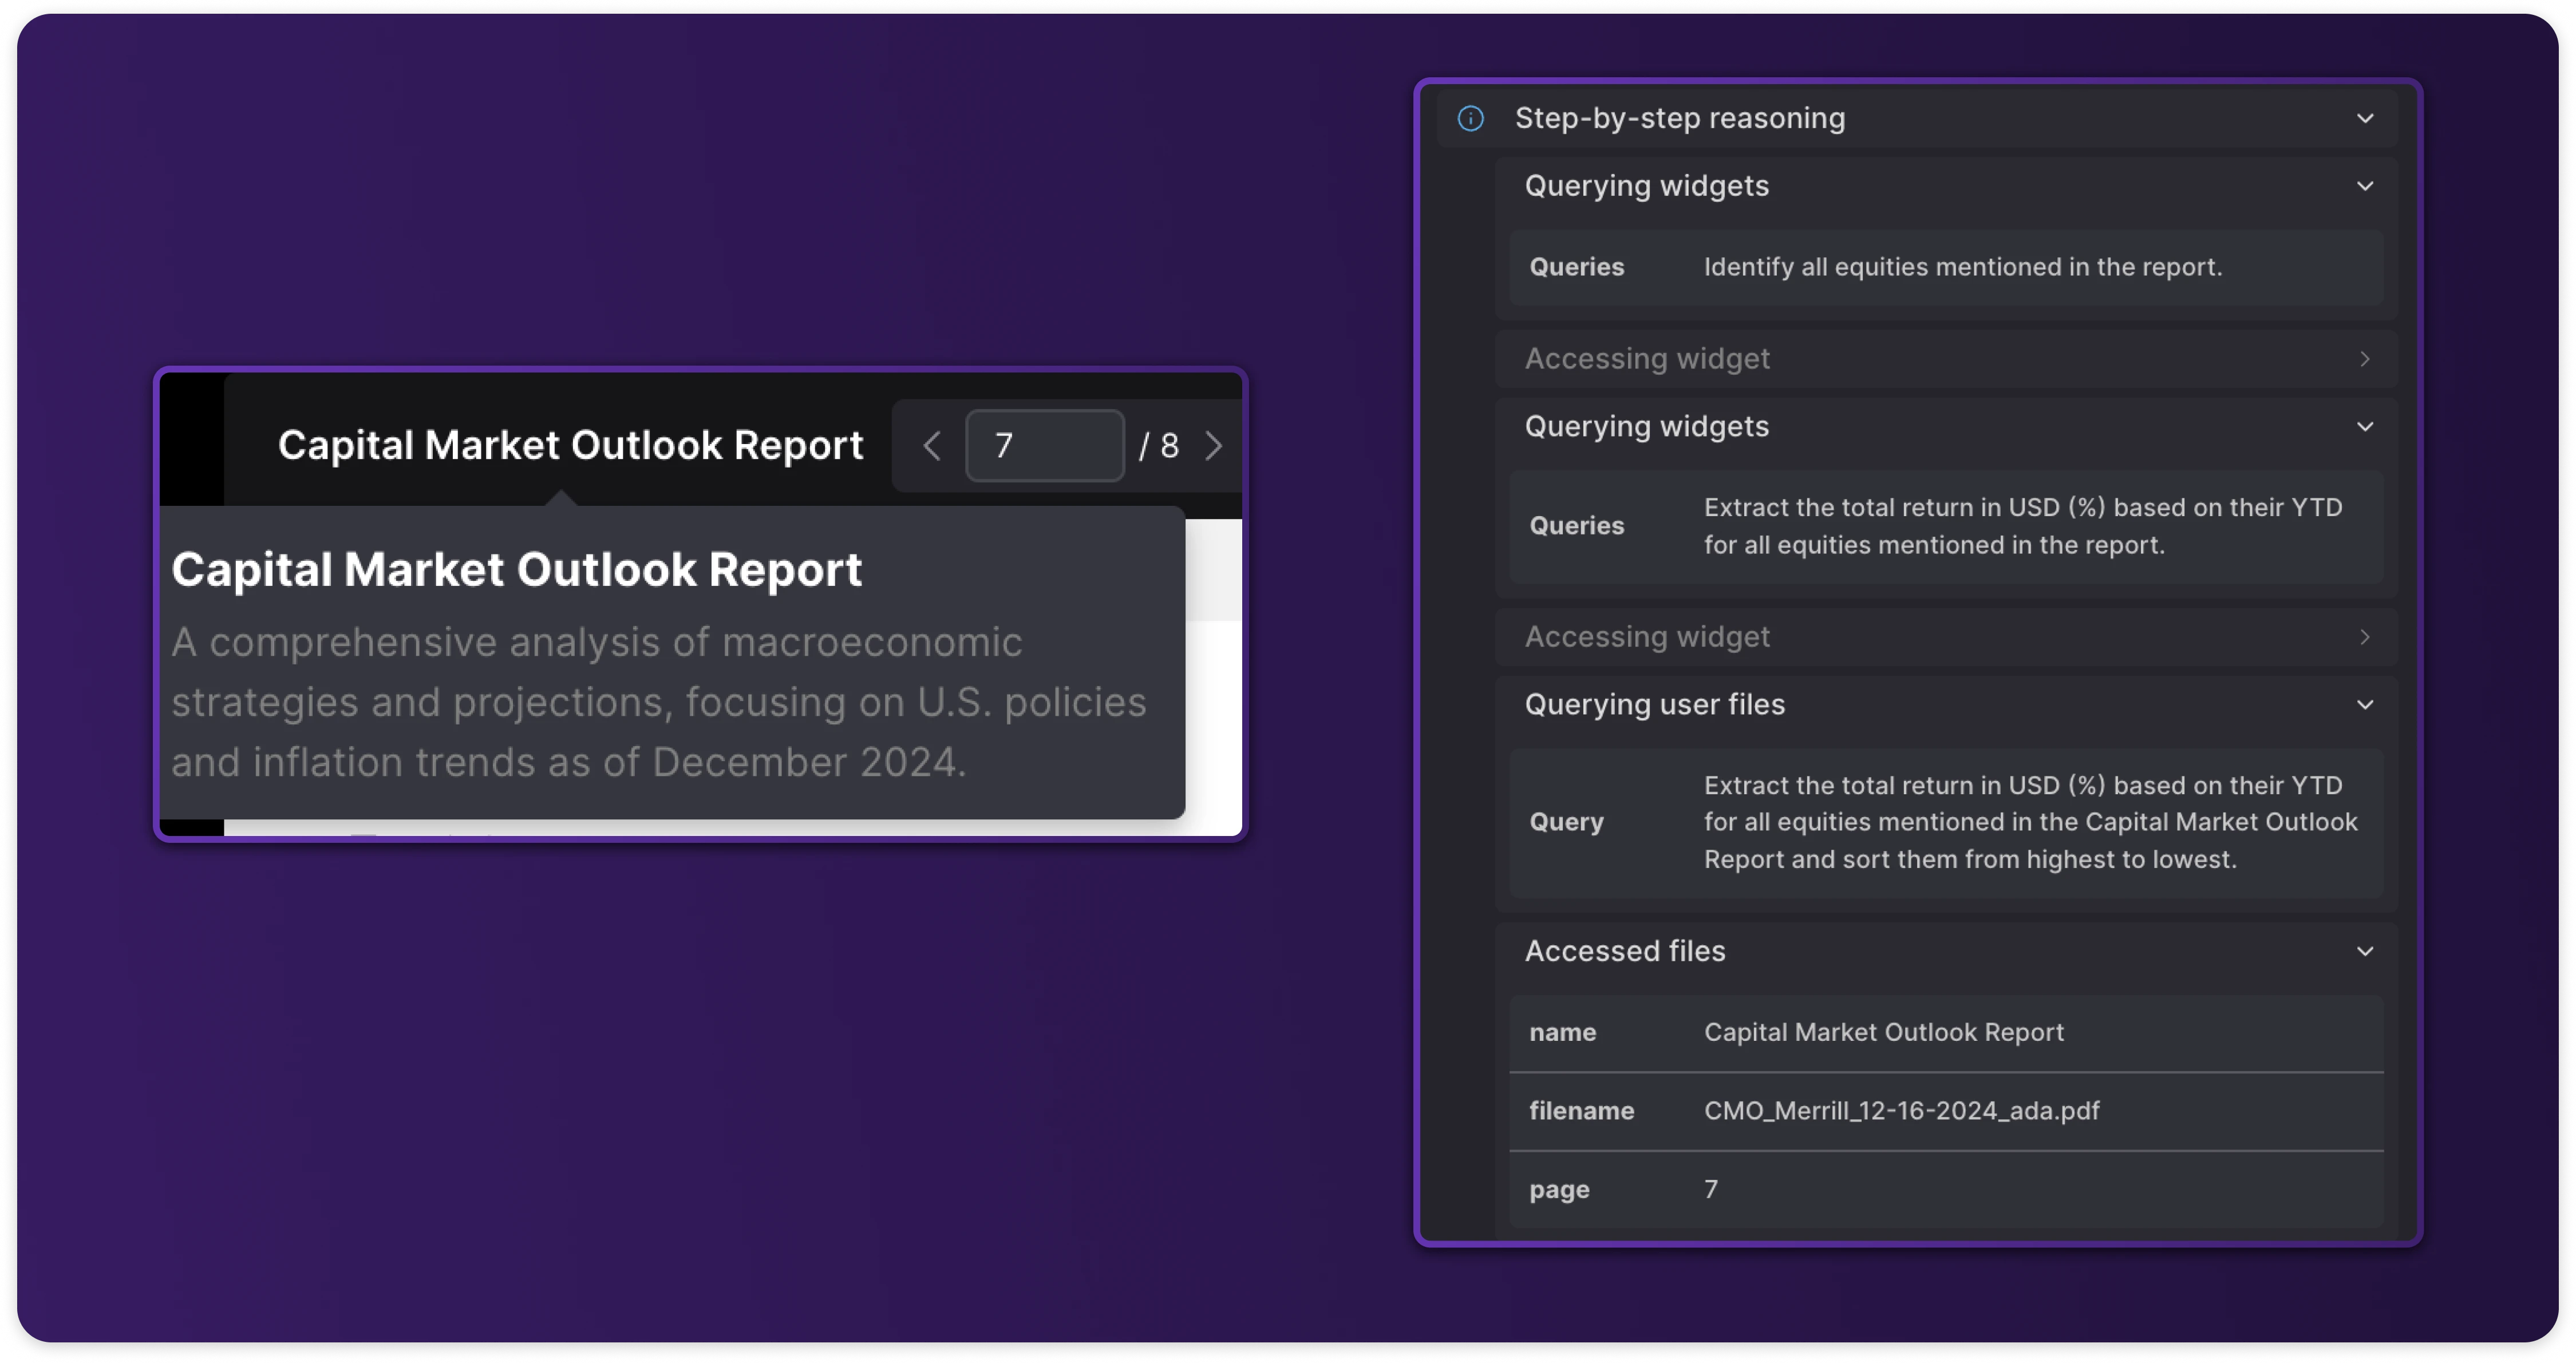This screenshot has width=2576, height=1363.
Task: Expand the first Accessing widget row
Action: tap(2365, 359)
